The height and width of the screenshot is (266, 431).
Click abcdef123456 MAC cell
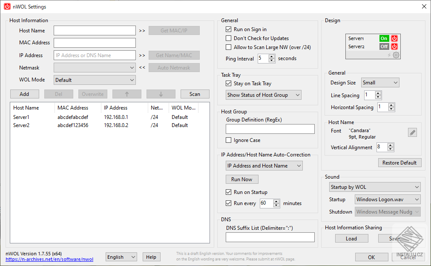[x=73, y=125]
